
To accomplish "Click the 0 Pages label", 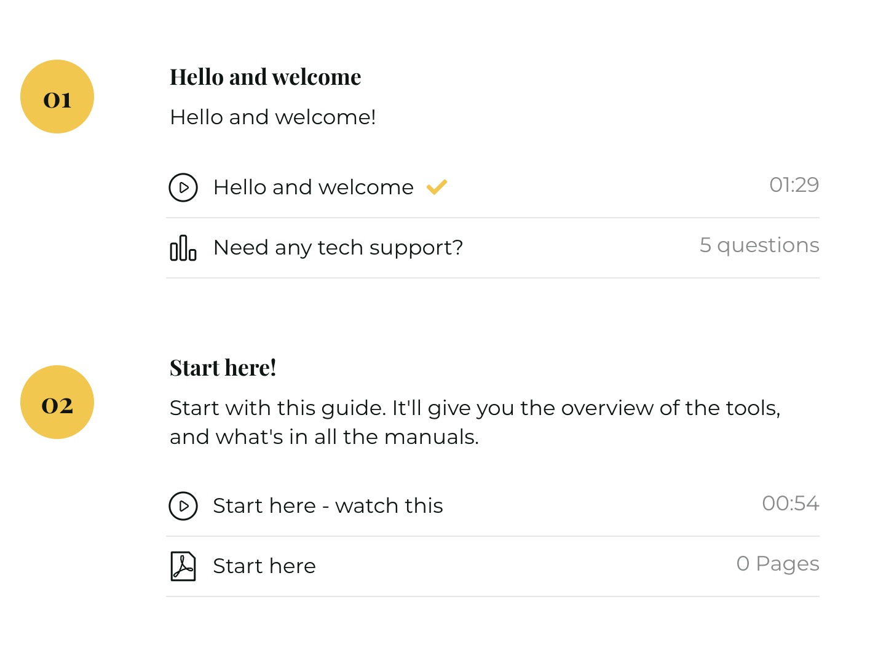I will [x=778, y=563].
